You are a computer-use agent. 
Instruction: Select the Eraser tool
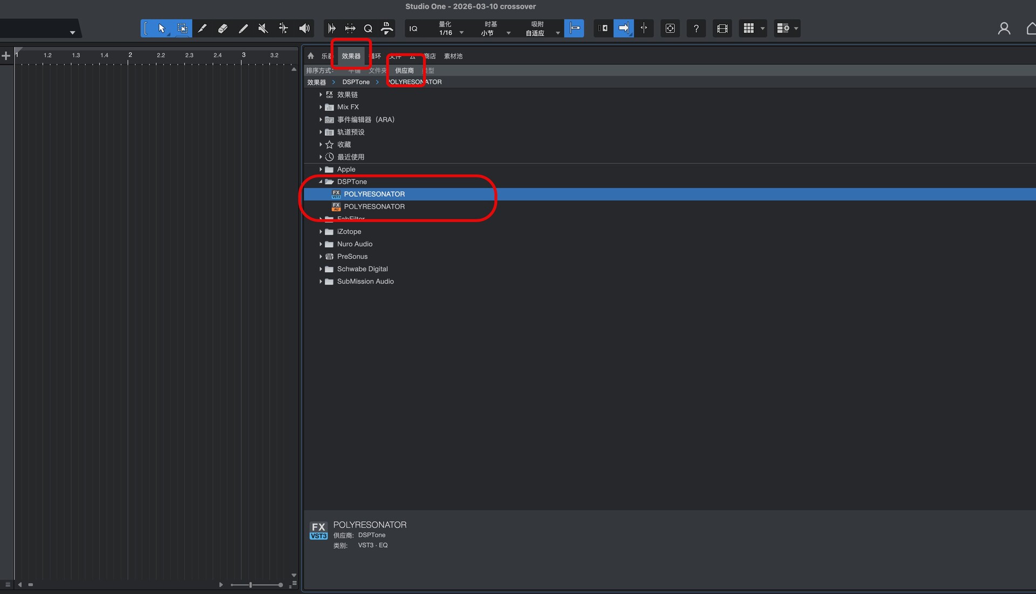[222, 29]
